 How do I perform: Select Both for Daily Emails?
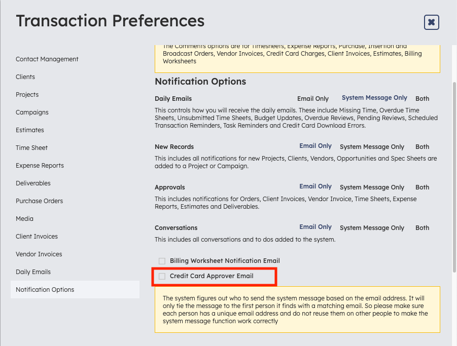pyautogui.click(x=422, y=99)
